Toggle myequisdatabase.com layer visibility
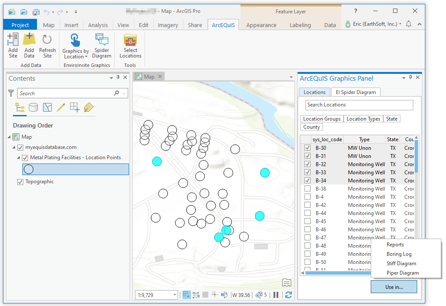446x306 pixels. click(20, 147)
